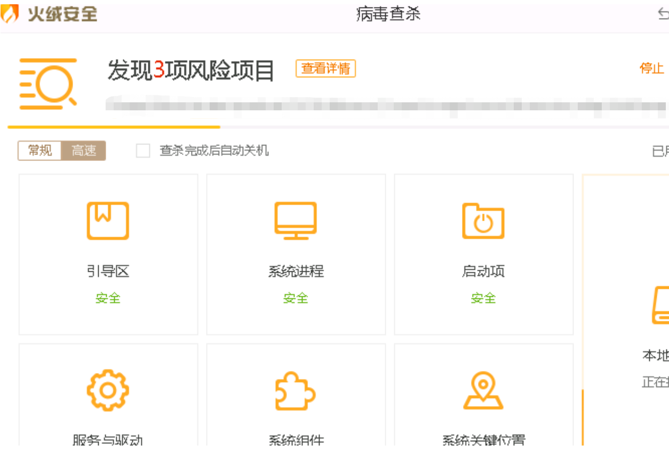This screenshot has height=453, width=669.
Task: Click the scanning magnifier icon
Action: pyautogui.click(x=49, y=84)
